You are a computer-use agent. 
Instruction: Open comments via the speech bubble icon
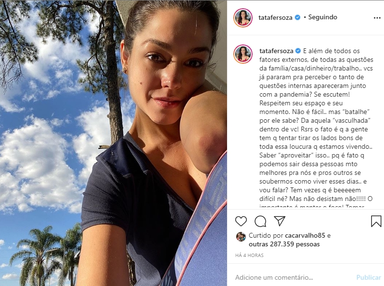coord(260,221)
